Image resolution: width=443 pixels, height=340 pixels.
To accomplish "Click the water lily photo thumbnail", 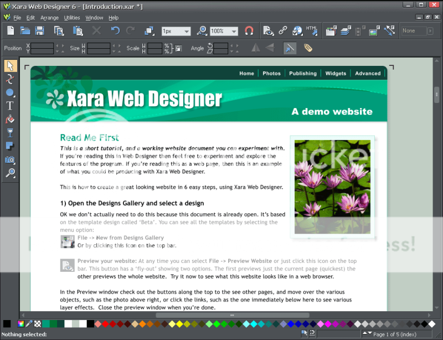I will (332, 187).
